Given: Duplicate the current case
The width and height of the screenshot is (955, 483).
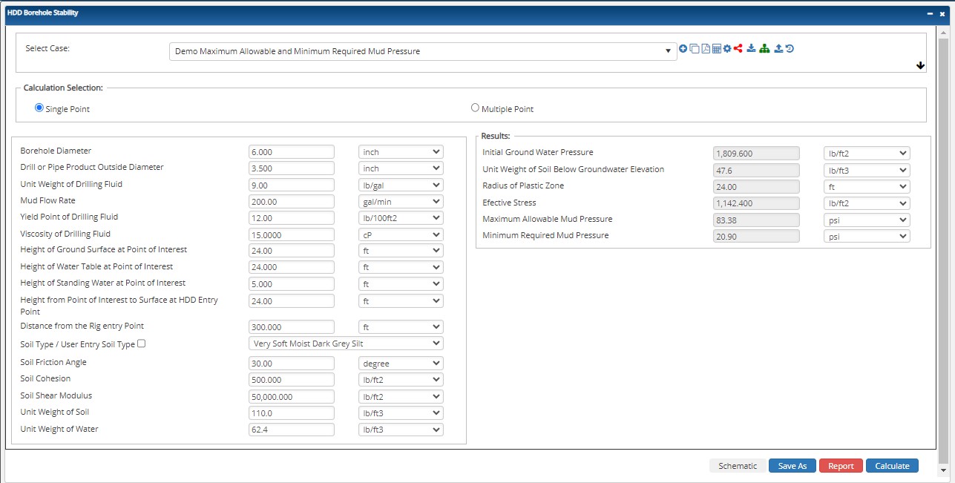Looking at the screenshot, I should (695, 48).
